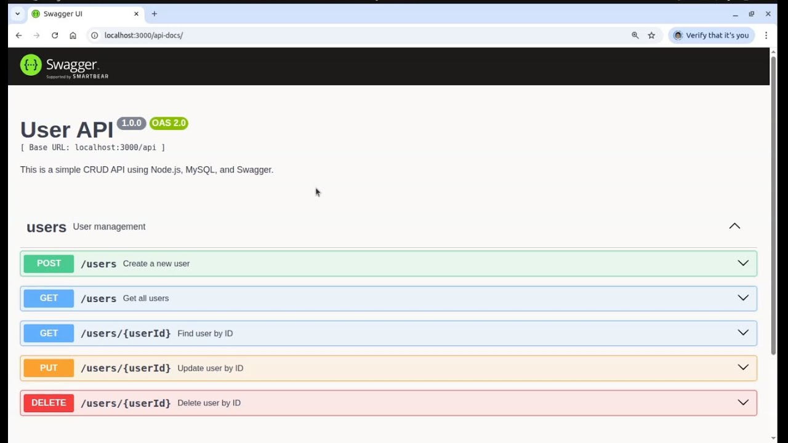Click the /users path of Create a new user
The height and width of the screenshot is (443, 788).
98,264
